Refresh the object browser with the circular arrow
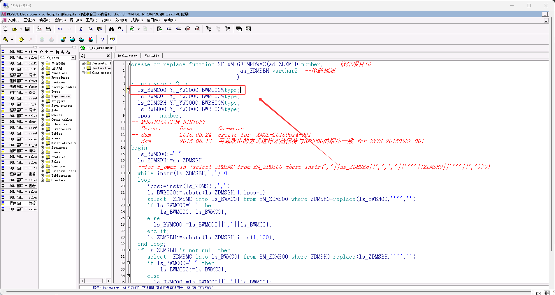Viewport: 555px width, 295px height. (42, 52)
